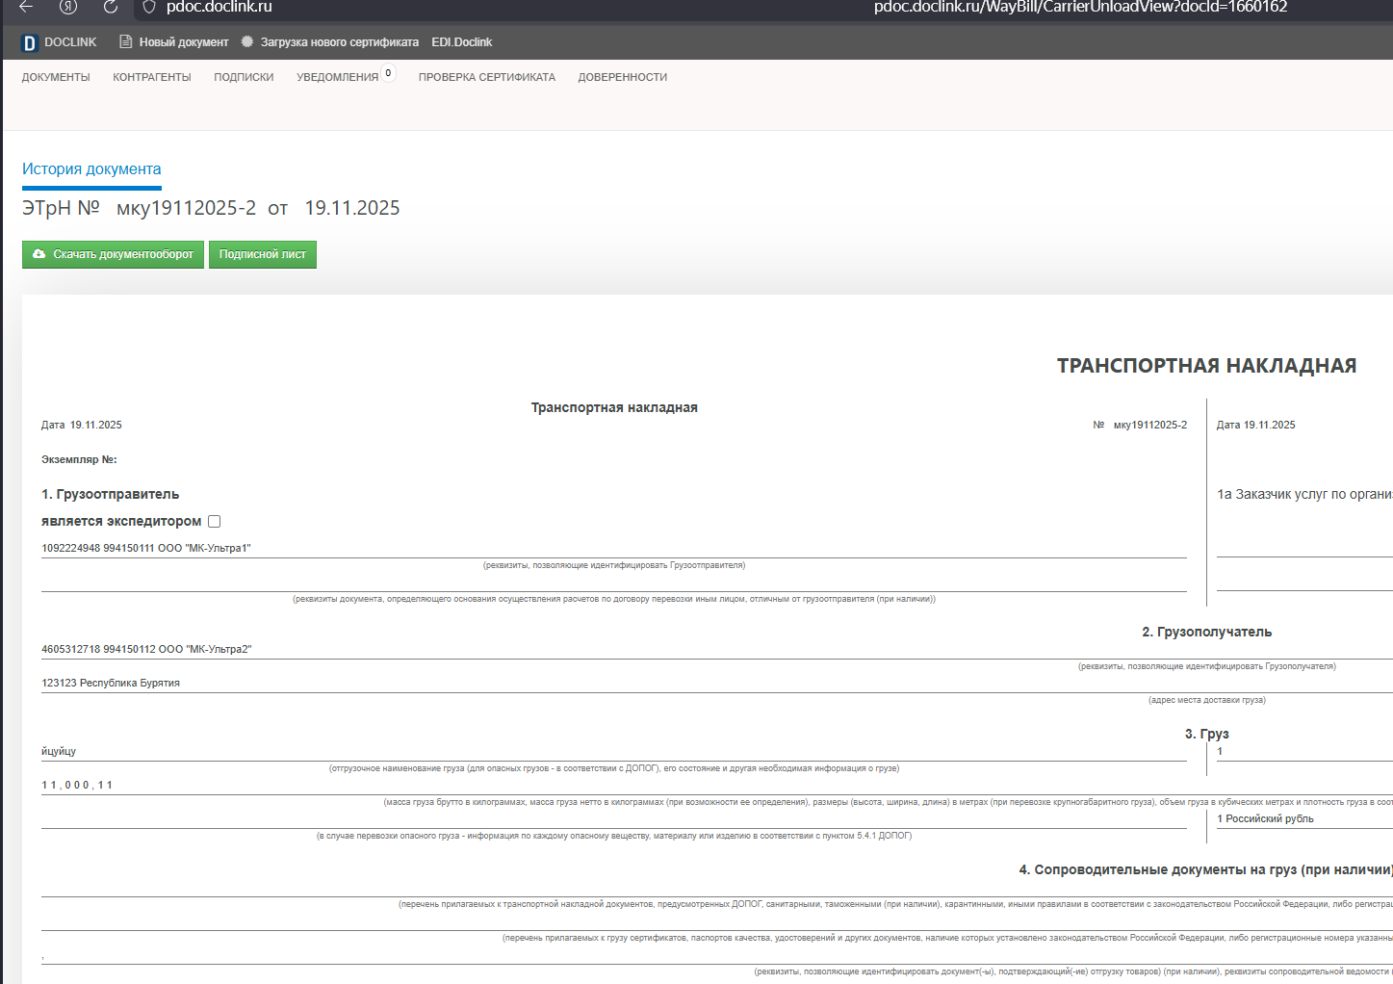The image size is (1393, 984).
Task: Click 'Экземпляр №:' label
Action: click(79, 460)
